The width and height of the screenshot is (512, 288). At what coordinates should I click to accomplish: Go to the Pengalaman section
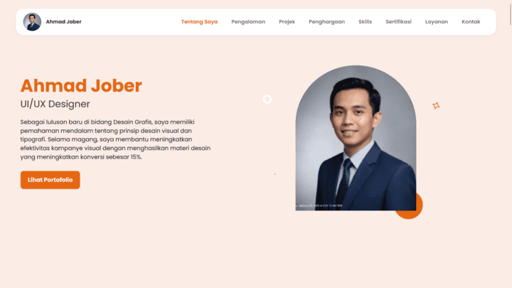[x=248, y=22]
